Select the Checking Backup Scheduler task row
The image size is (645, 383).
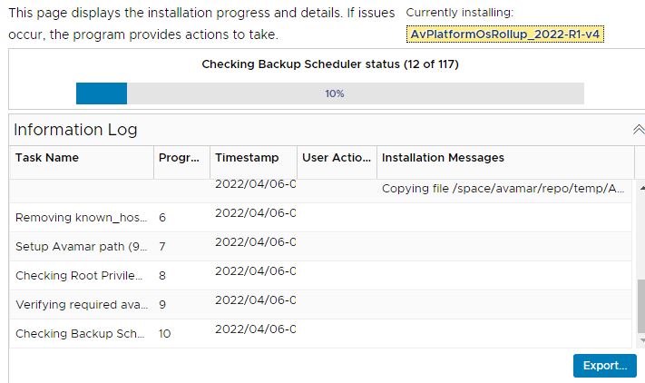pos(80,334)
